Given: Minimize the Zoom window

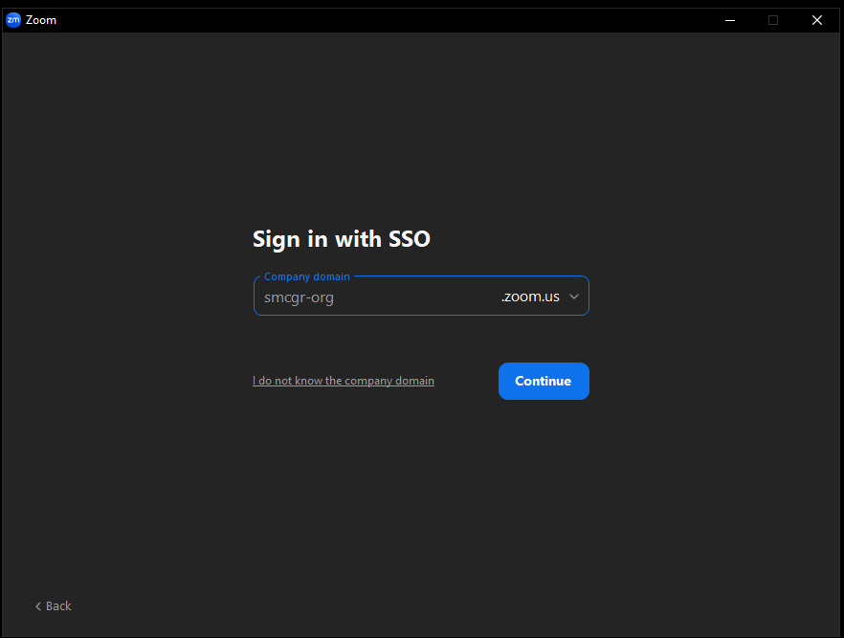Looking at the screenshot, I should (730, 20).
